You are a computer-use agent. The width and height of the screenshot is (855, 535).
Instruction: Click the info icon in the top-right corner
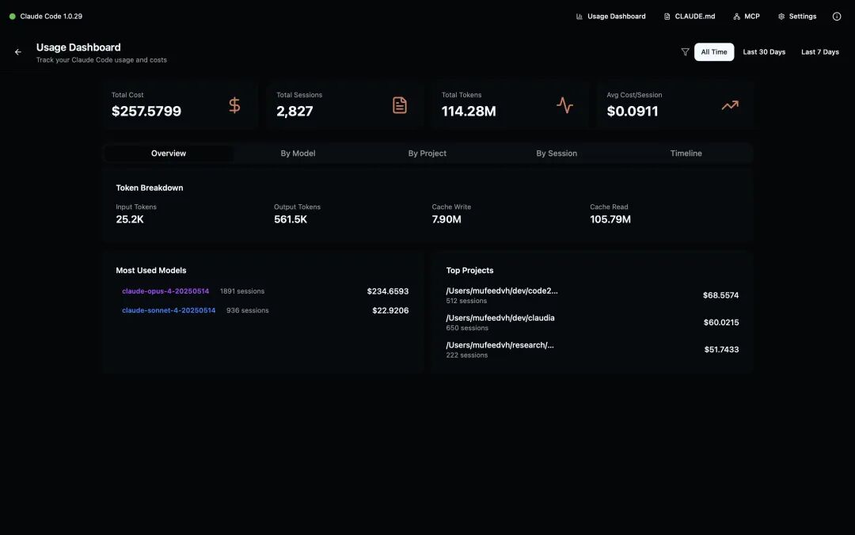point(836,16)
